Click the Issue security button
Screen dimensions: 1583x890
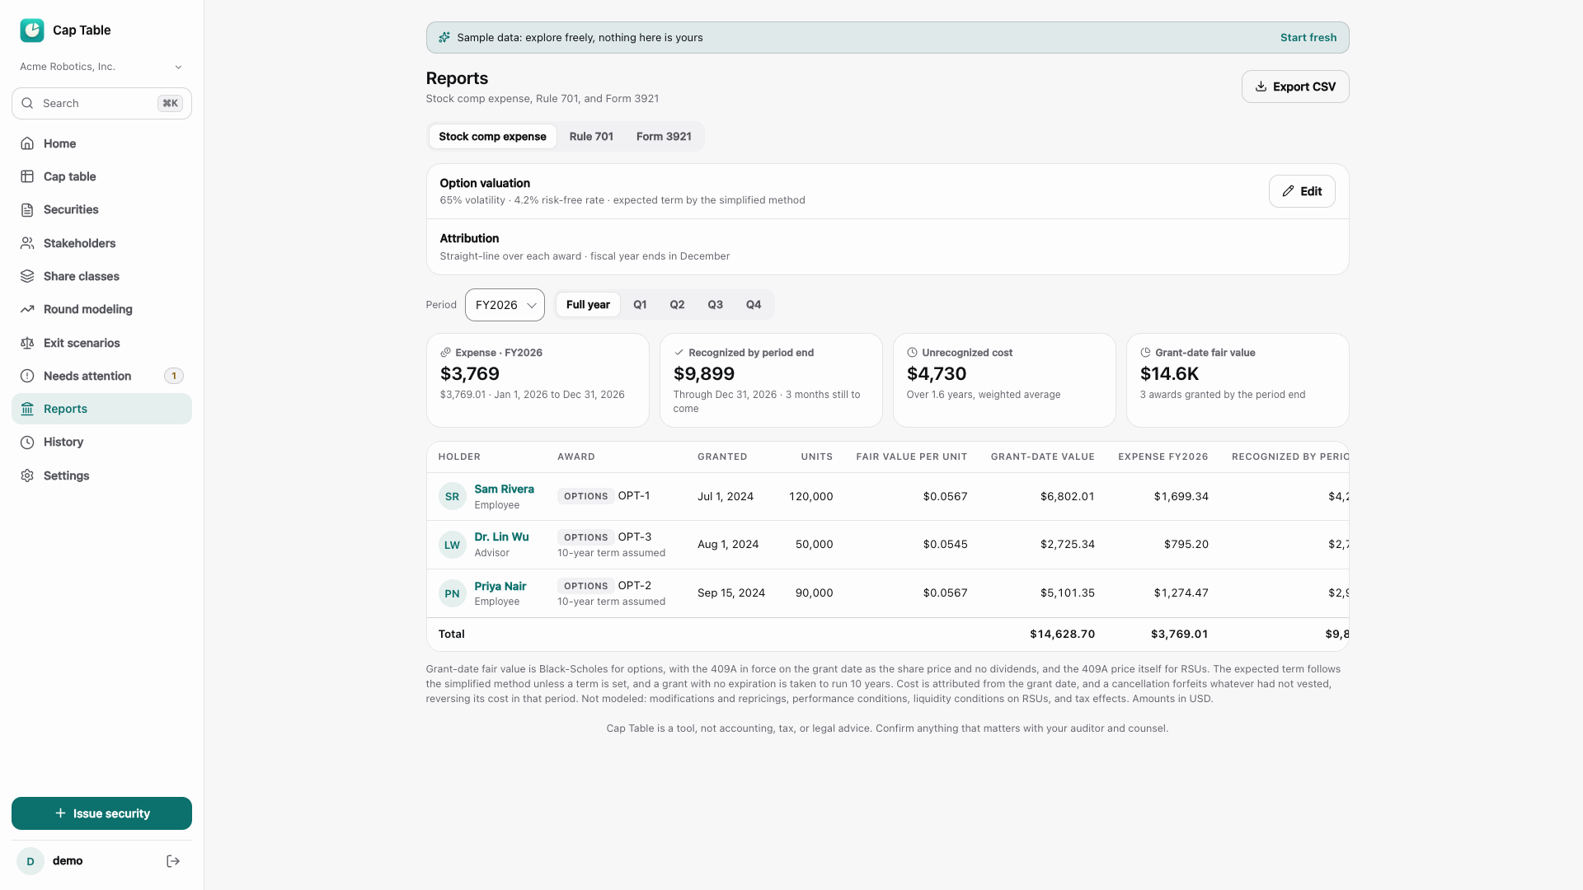tap(101, 813)
